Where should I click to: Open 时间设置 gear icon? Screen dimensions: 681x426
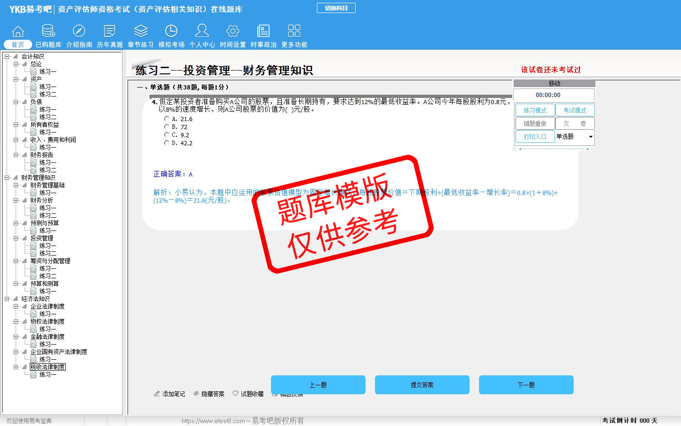click(233, 32)
